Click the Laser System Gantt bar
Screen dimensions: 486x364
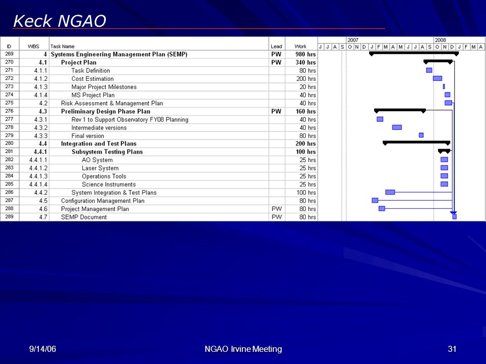coord(444,168)
